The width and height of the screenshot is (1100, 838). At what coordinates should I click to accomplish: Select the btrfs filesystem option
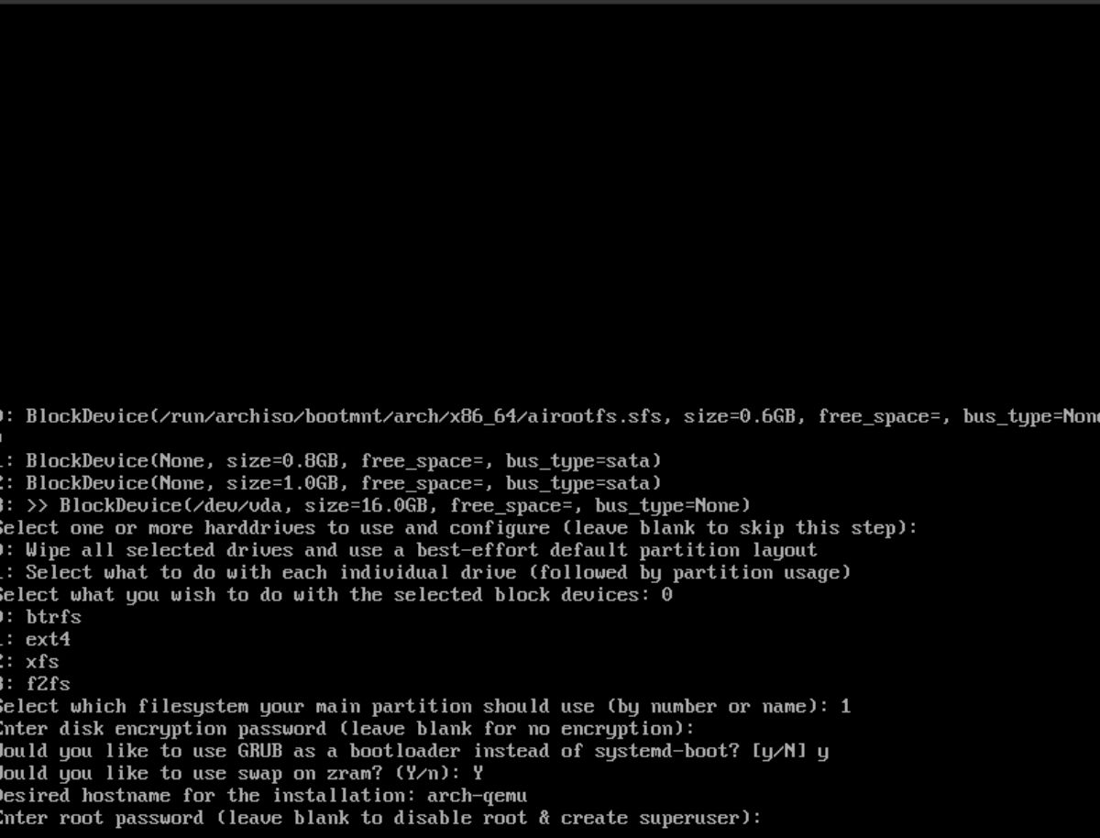(x=40, y=617)
